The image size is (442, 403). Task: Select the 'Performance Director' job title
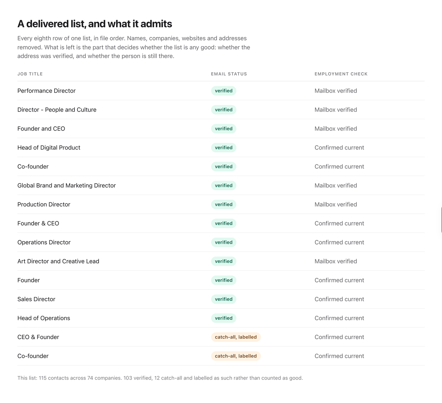tap(46, 91)
